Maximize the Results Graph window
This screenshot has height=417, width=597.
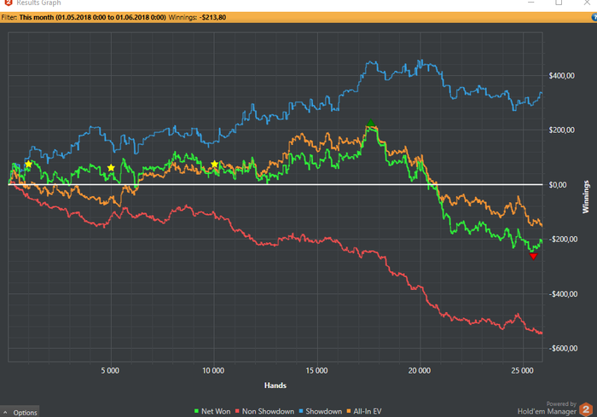pos(559,3)
